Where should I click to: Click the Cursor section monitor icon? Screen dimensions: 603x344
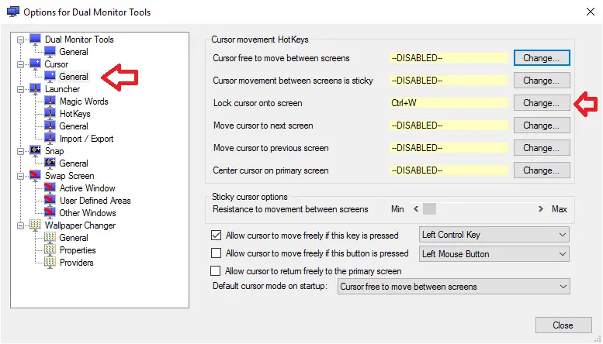pos(35,64)
